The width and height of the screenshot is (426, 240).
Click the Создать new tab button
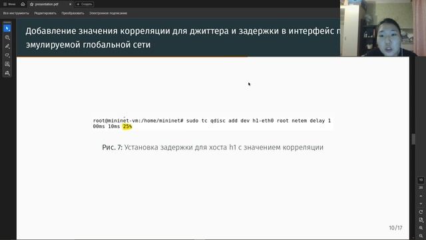tap(85, 4)
